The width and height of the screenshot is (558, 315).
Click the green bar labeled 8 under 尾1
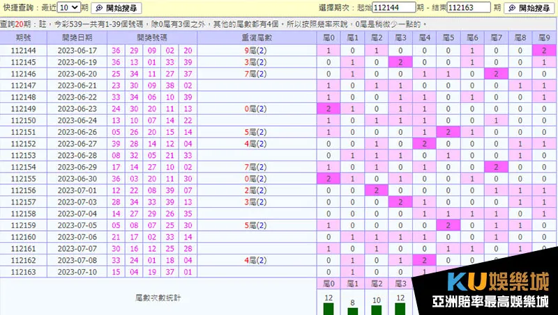pos(352,311)
